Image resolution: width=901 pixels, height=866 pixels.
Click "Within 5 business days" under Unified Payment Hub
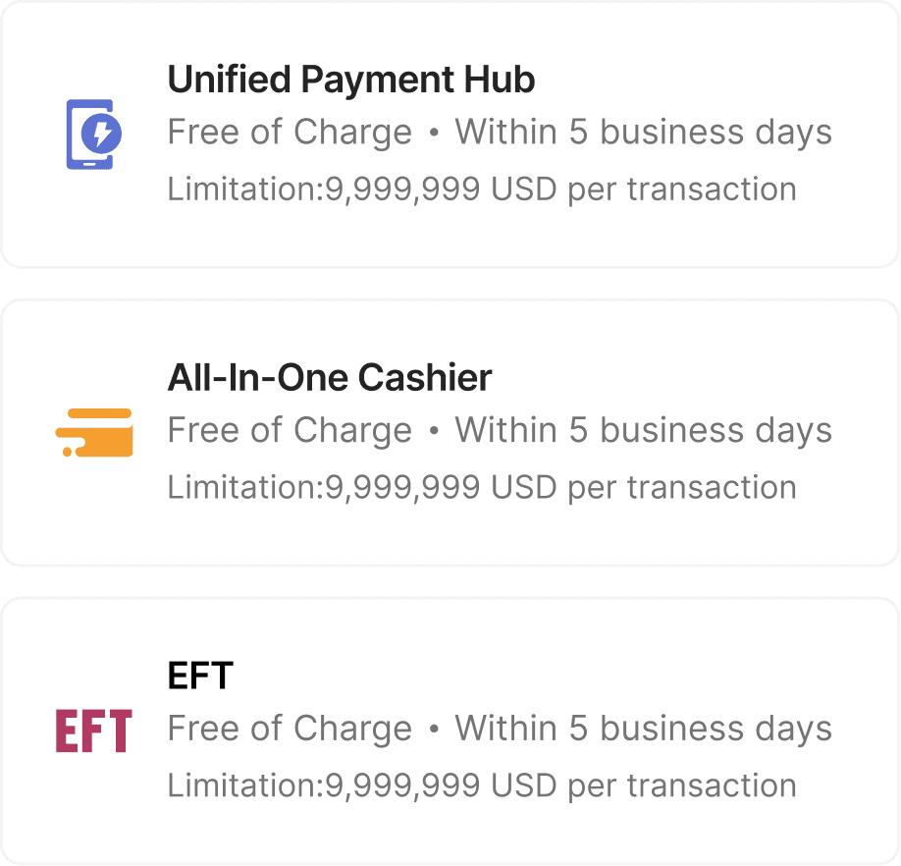click(644, 133)
